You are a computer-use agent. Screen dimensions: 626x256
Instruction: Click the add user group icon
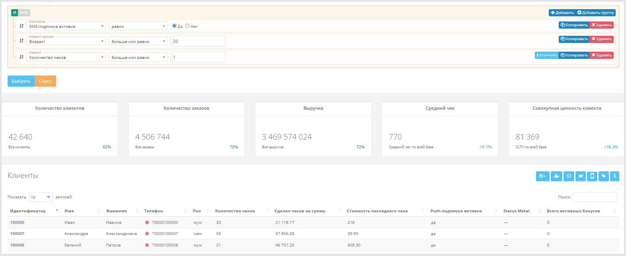tap(556, 176)
